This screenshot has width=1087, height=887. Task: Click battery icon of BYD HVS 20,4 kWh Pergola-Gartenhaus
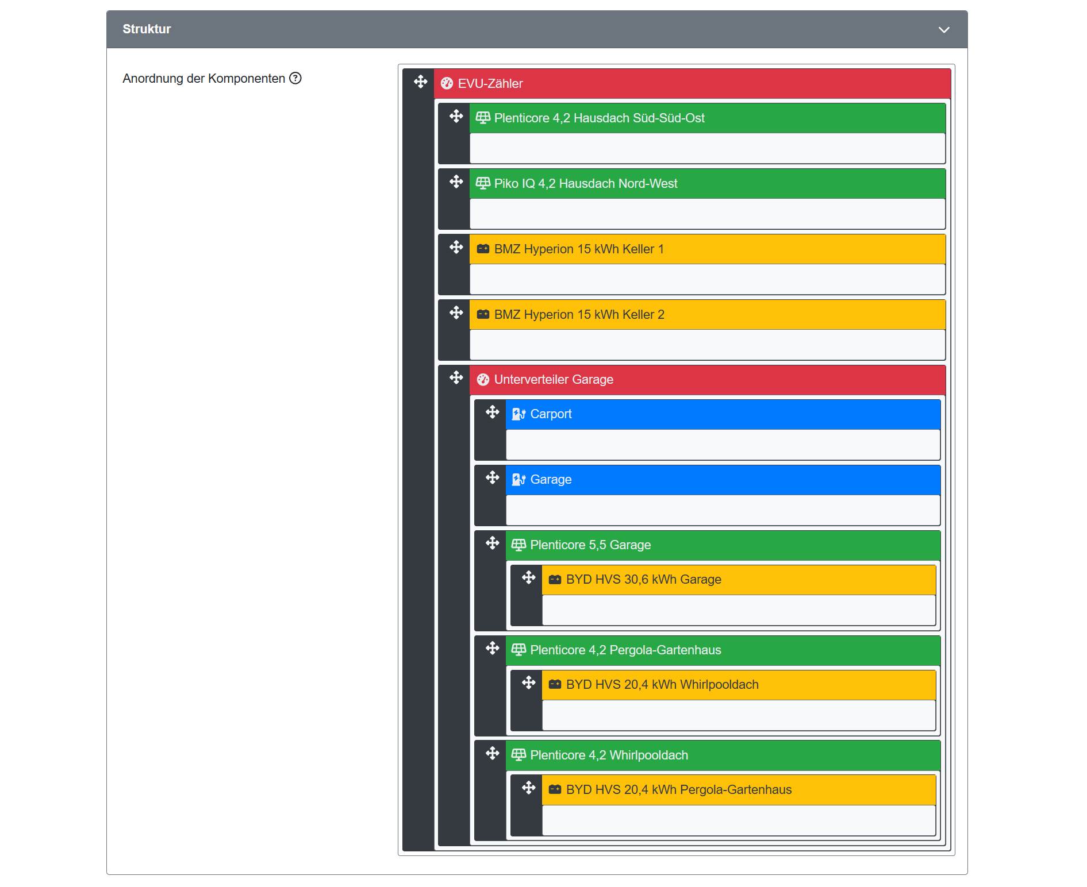tap(555, 789)
